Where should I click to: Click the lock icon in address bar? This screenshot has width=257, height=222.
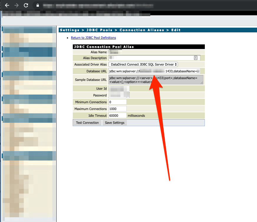point(37,5)
